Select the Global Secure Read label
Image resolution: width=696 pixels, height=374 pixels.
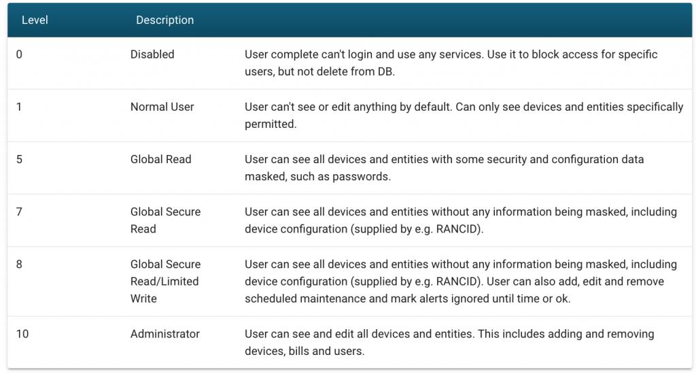point(165,220)
